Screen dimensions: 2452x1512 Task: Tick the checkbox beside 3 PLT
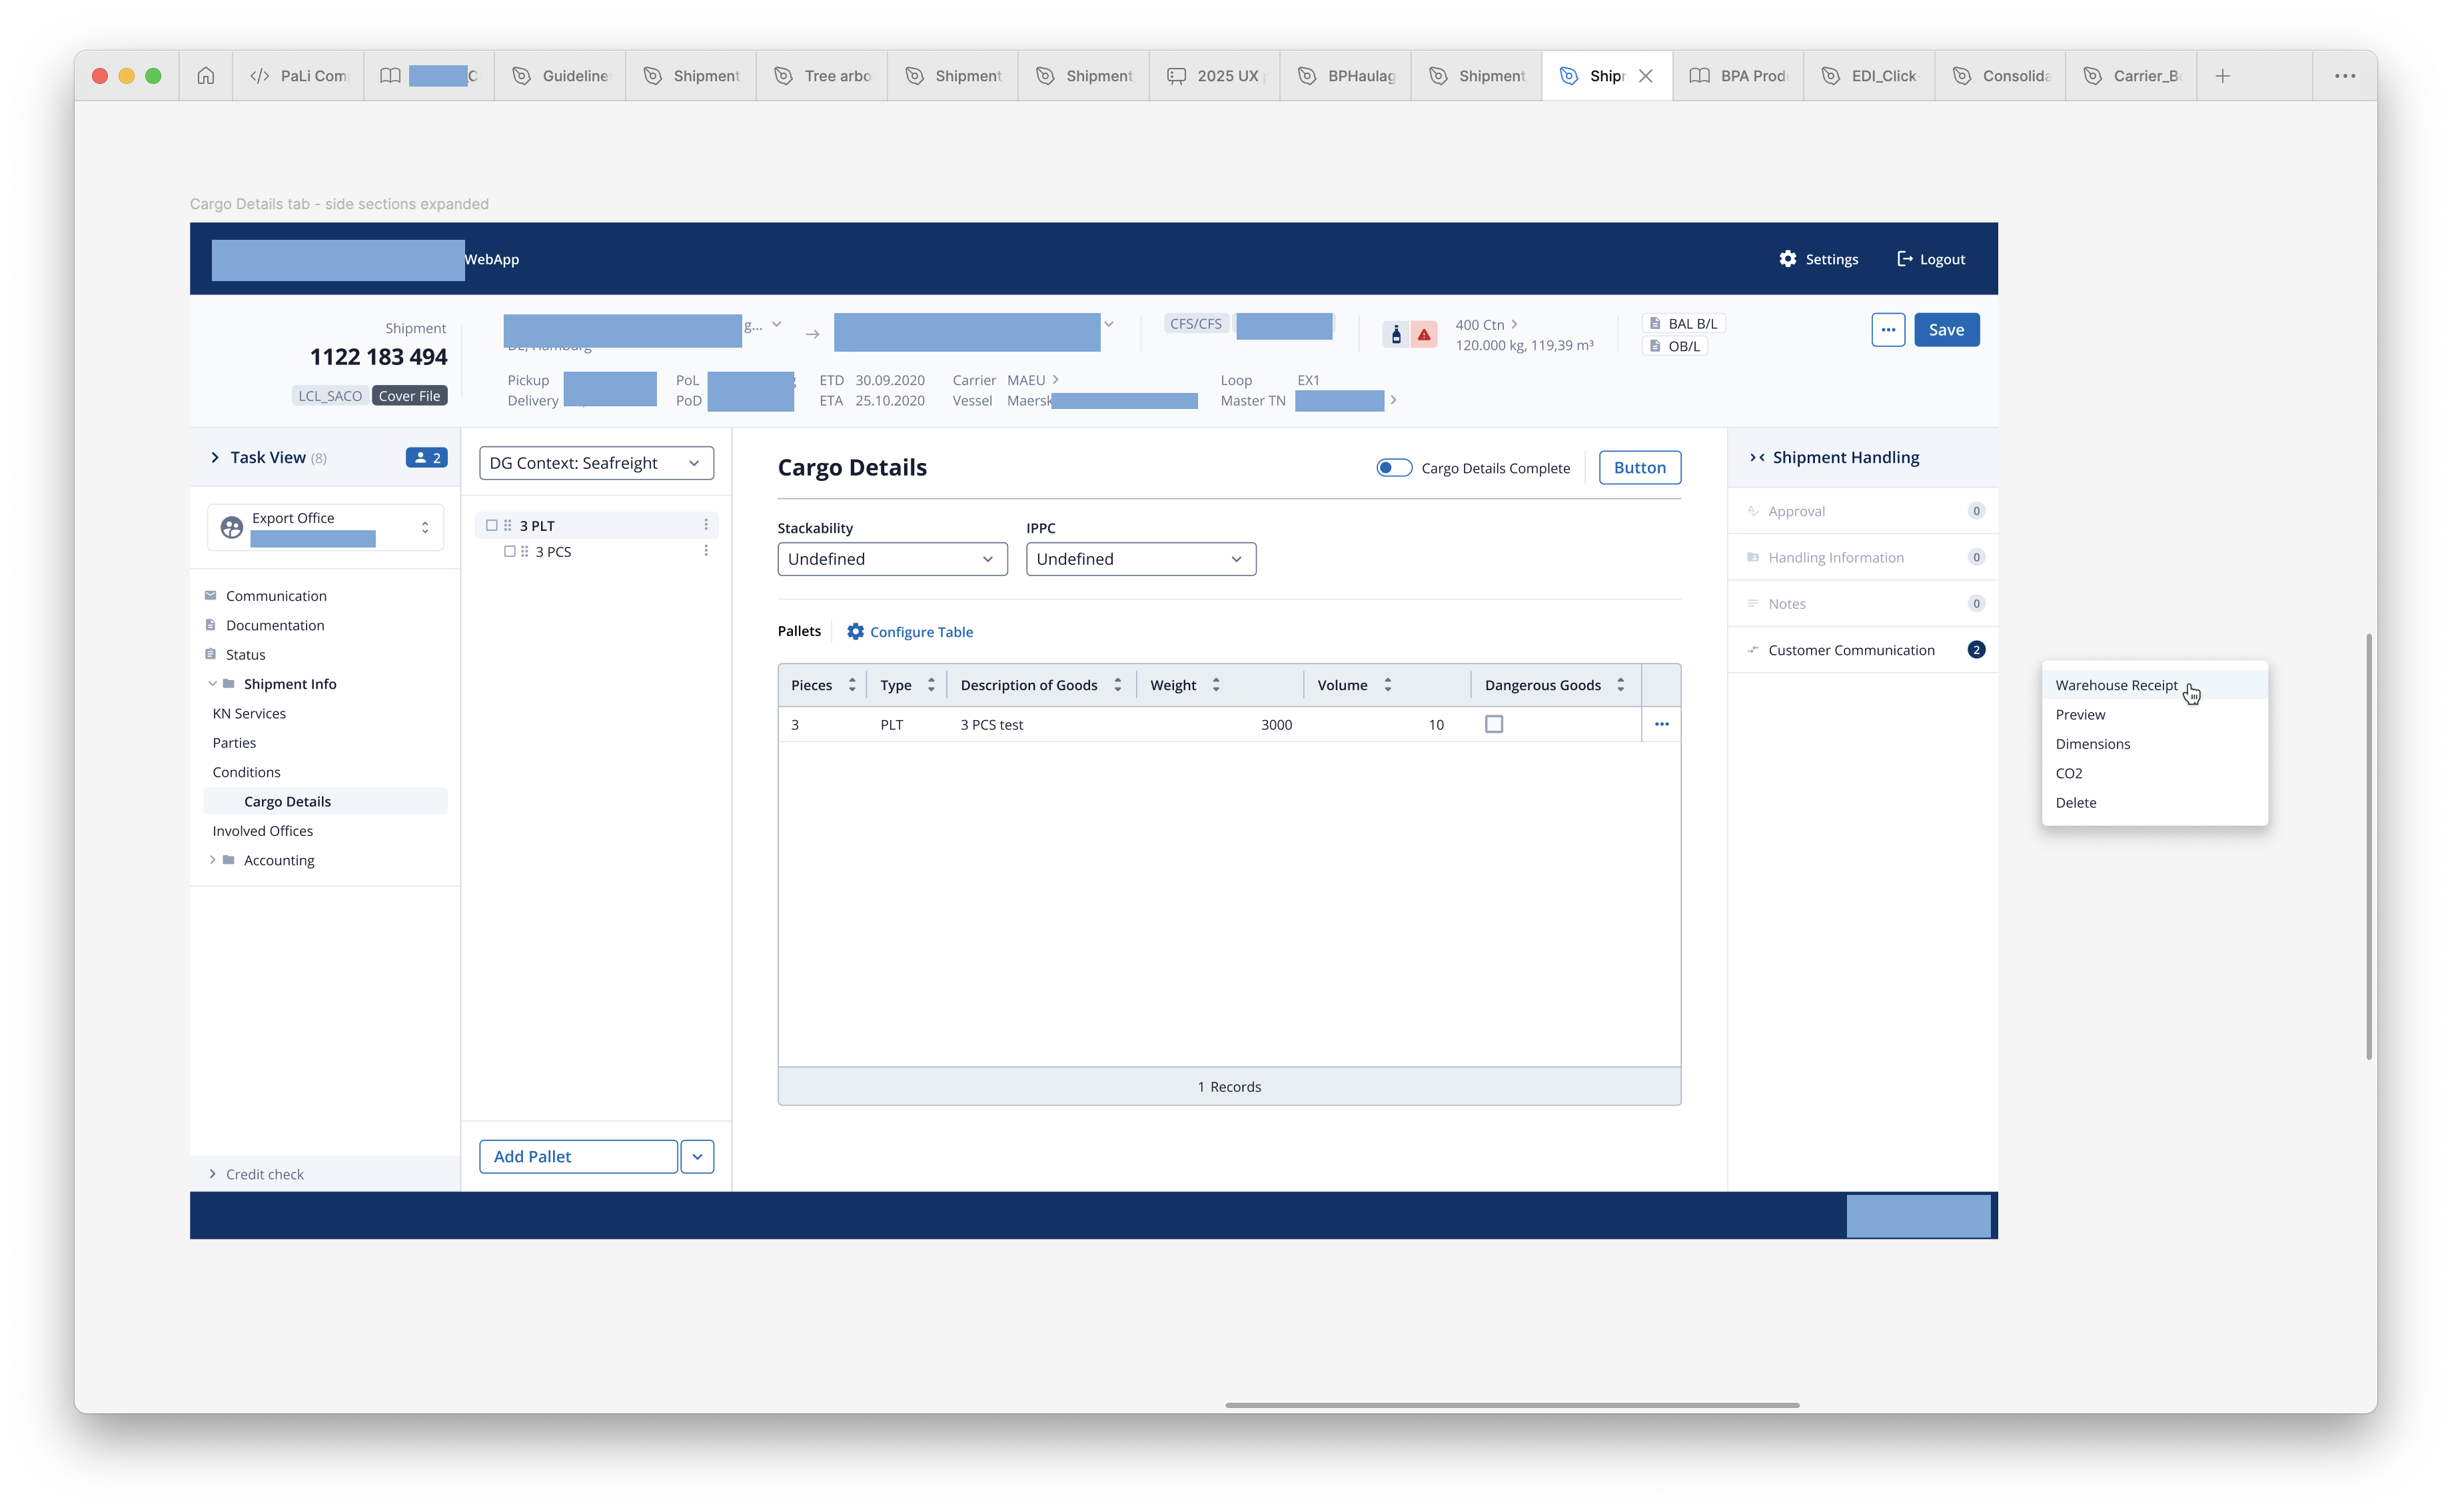[491, 525]
